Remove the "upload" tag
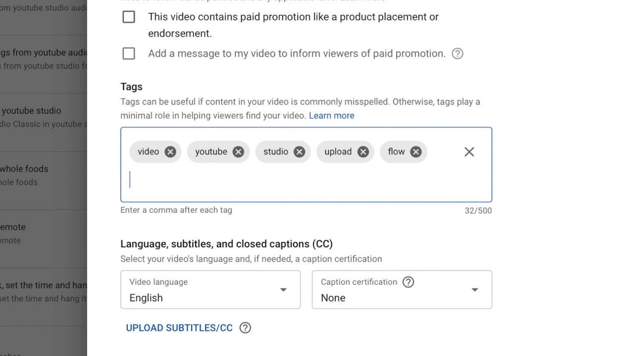The height and width of the screenshot is (356, 634). [x=363, y=152]
